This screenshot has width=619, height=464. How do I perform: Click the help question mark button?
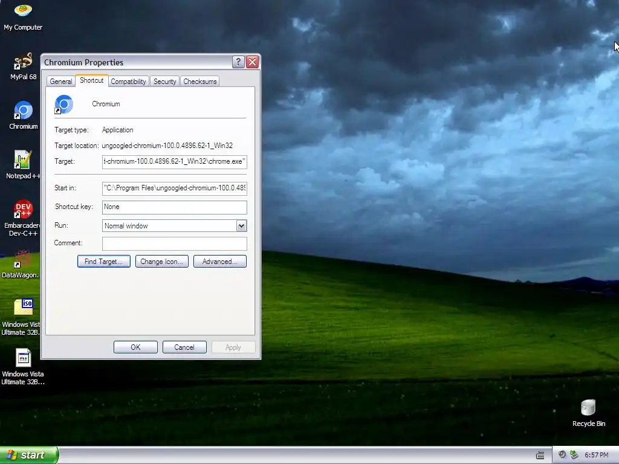click(x=238, y=62)
